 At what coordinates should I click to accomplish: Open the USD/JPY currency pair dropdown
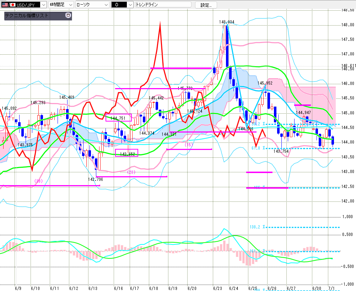click(24, 5)
